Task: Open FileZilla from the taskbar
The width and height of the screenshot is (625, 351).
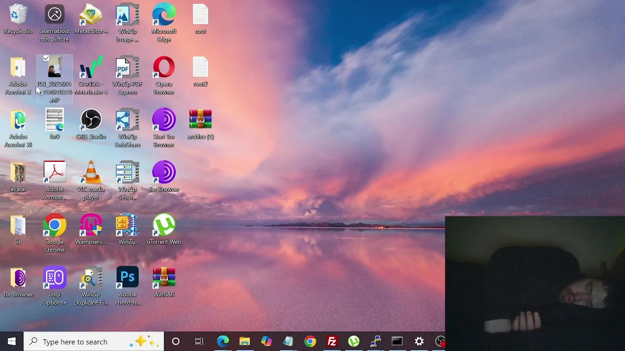Action: pyautogui.click(x=332, y=342)
